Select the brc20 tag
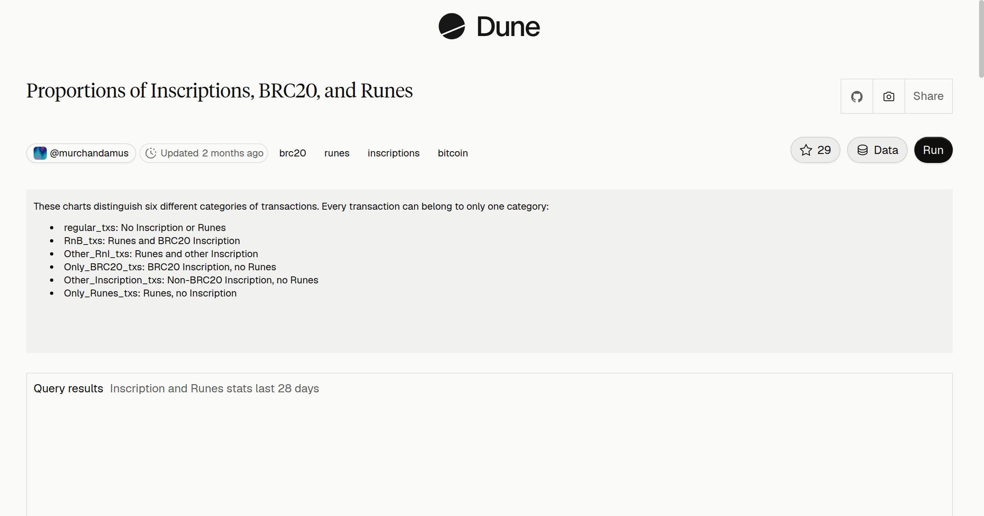 tap(293, 153)
